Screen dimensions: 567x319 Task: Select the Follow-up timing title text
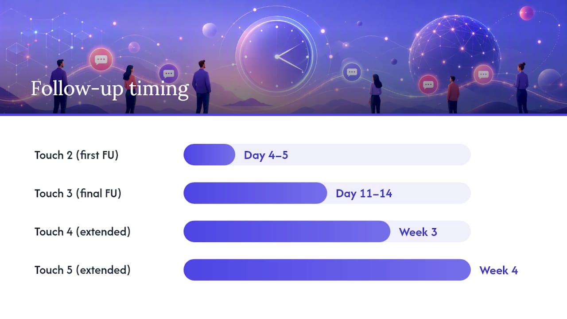pos(110,89)
